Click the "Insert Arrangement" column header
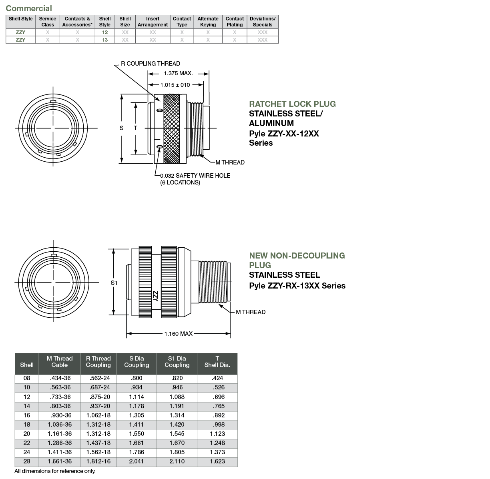 pyautogui.click(x=153, y=22)
